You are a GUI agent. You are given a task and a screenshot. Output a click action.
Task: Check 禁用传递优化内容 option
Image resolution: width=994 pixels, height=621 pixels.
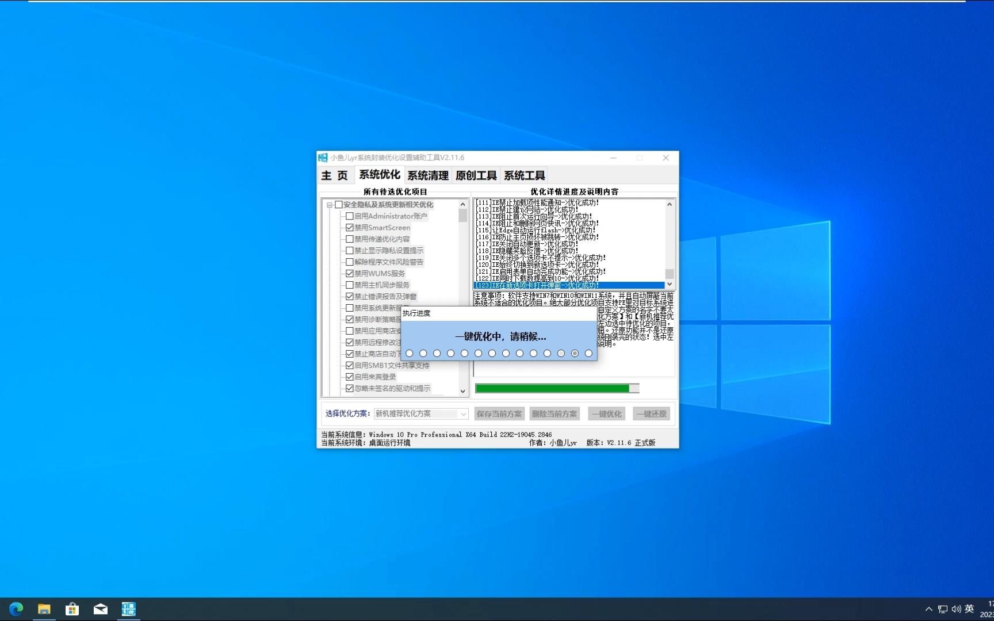(349, 239)
